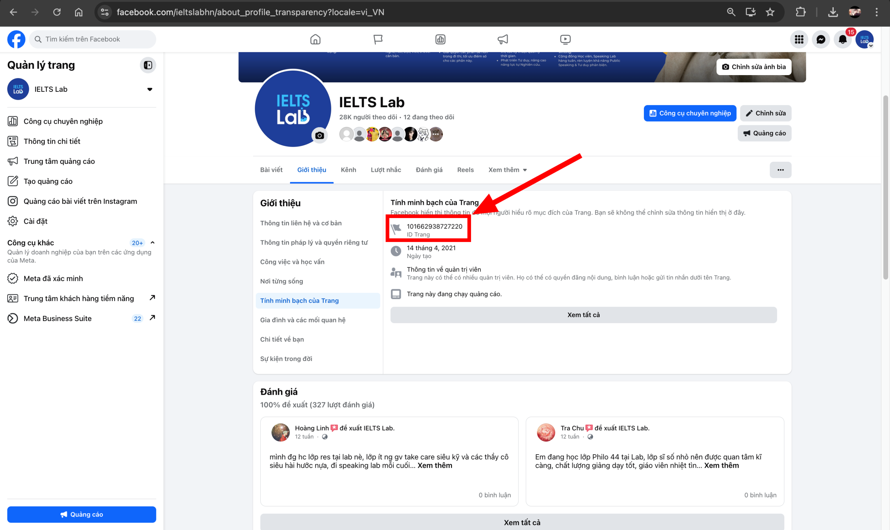Screen dimensions: 890x530
Task: Open the Facebook menu grid icon
Action: [799, 39]
